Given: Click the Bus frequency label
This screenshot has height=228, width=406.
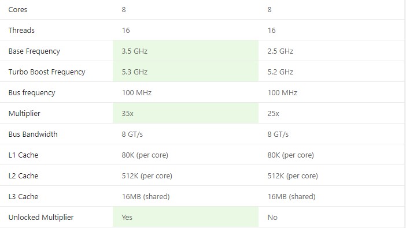Looking at the screenshot, I should click(32, 93).
